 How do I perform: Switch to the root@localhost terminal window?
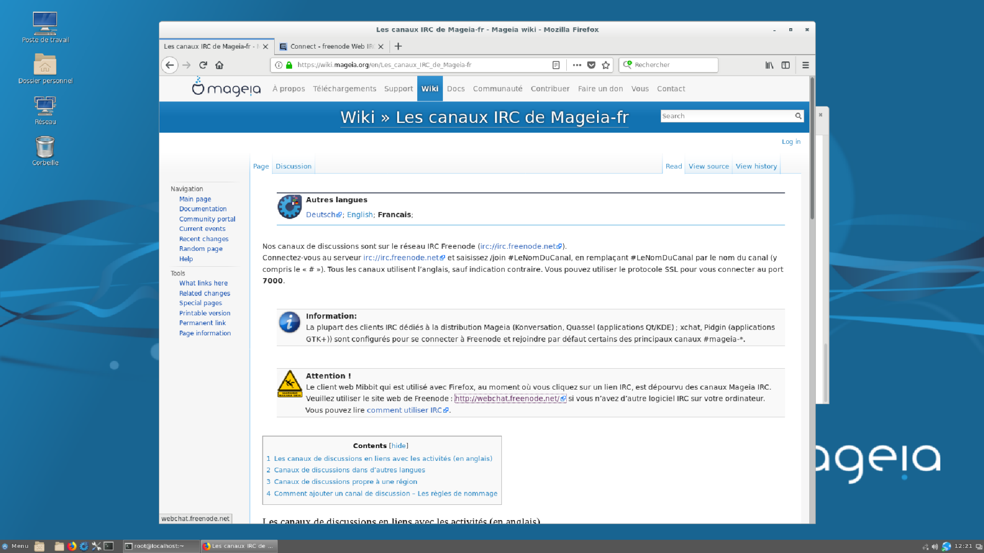(160, 546)
